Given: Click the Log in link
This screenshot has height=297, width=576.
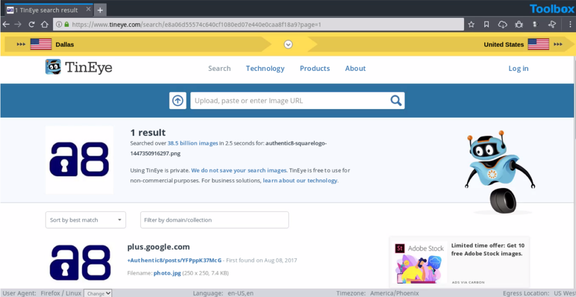Looking at the screenshot, I should (x=518, y=69).
